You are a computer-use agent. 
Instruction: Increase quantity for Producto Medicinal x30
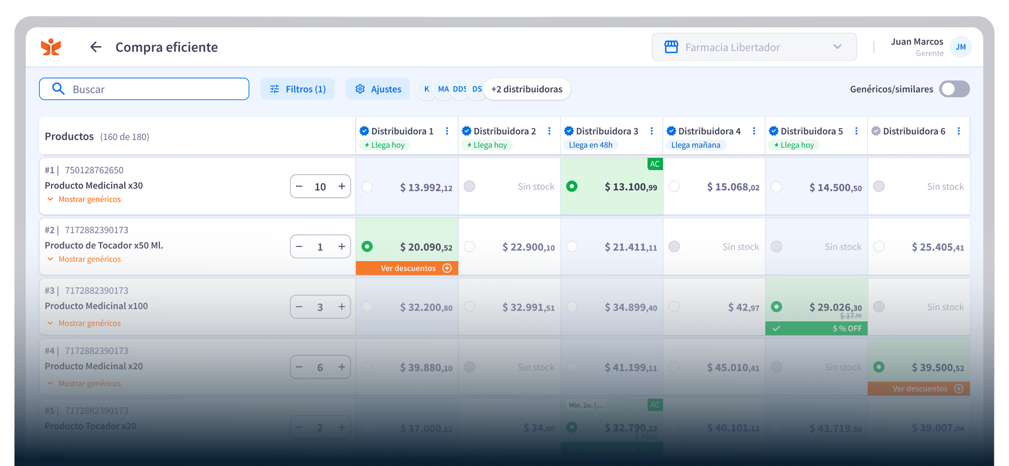click(341, 187)
